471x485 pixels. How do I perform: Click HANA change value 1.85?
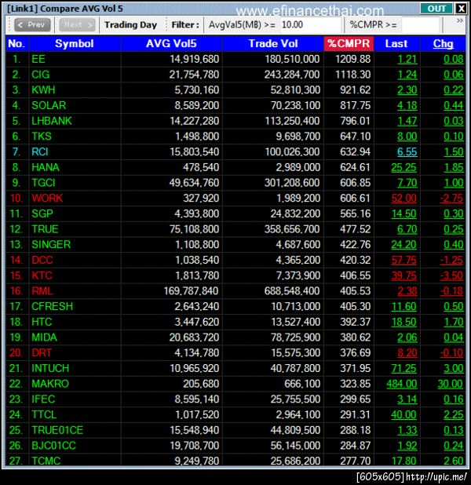454,167
